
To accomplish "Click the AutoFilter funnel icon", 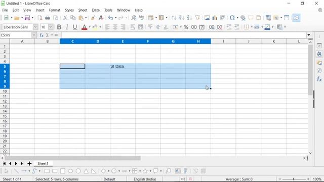I will tap(197, 18).
